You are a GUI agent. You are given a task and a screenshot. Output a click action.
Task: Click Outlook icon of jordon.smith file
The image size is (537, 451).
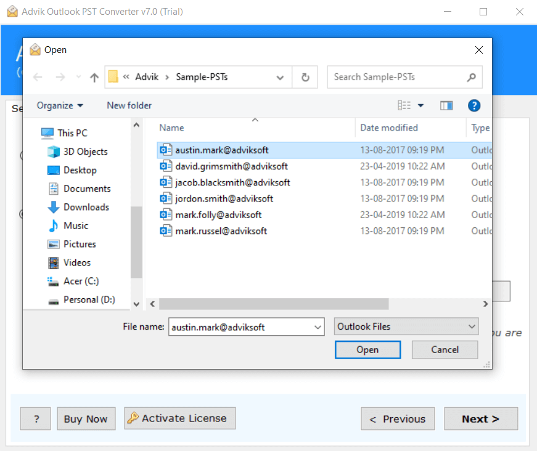[166, 198]
